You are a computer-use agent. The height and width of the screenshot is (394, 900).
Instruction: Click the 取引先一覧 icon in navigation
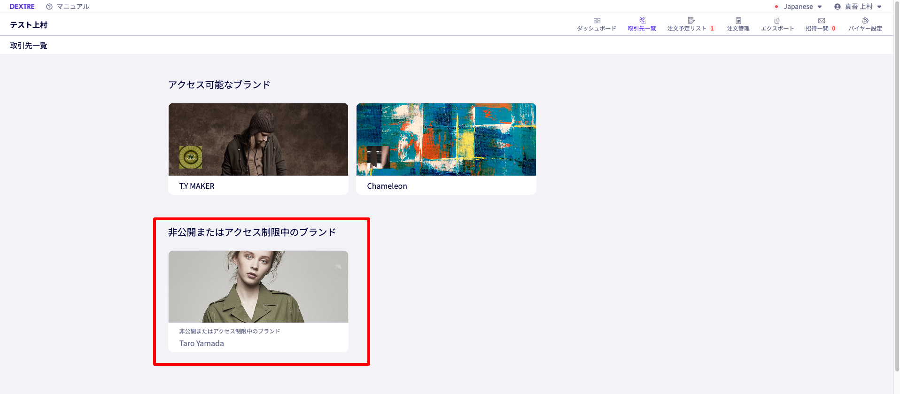[x=642, y=21]
